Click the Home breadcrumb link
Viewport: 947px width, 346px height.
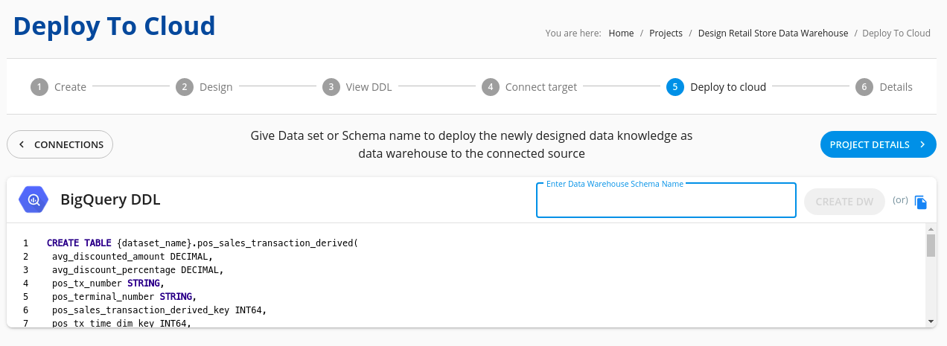pos(621,33)
